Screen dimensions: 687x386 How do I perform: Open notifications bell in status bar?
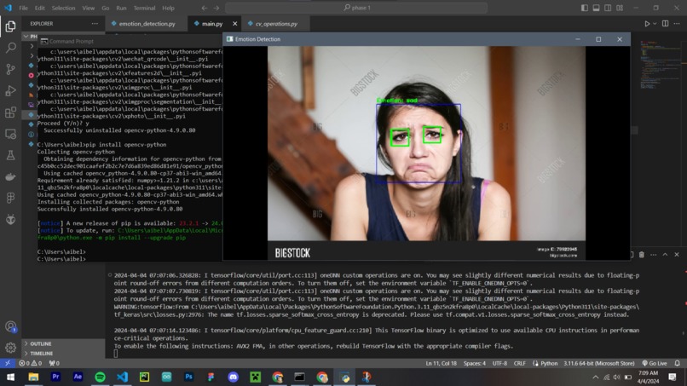point(678,363)
